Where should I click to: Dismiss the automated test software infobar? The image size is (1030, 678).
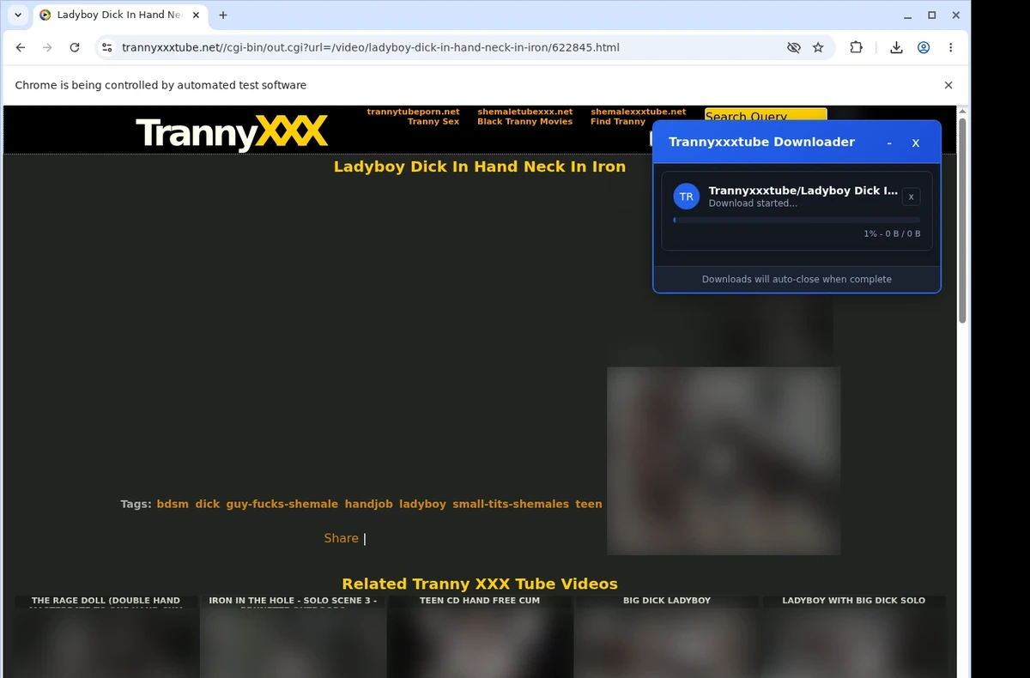point(948,85)
